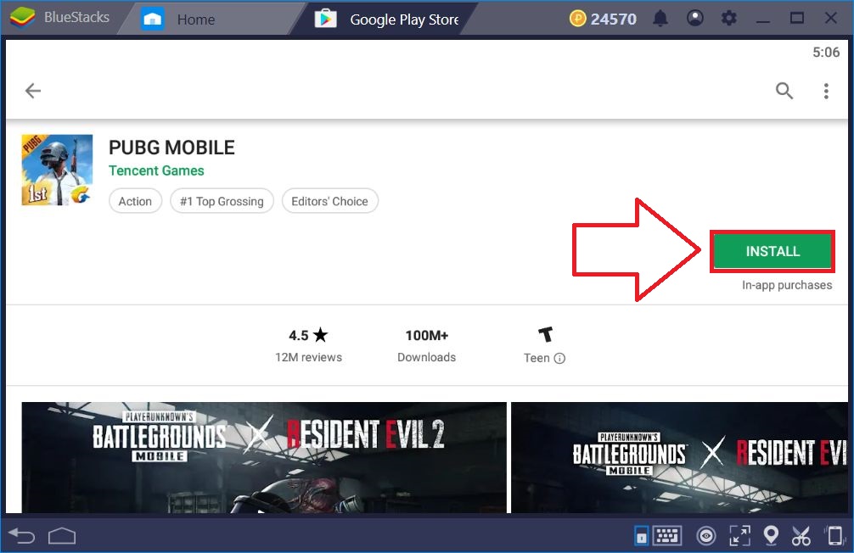
Task: Click the shake device phone icon
Action: (x=834, y=535)
